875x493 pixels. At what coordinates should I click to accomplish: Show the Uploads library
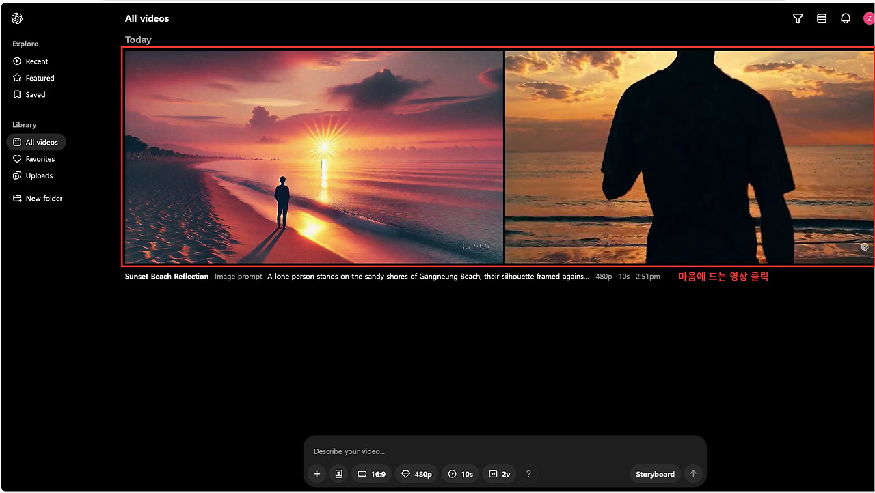(33, 175)
